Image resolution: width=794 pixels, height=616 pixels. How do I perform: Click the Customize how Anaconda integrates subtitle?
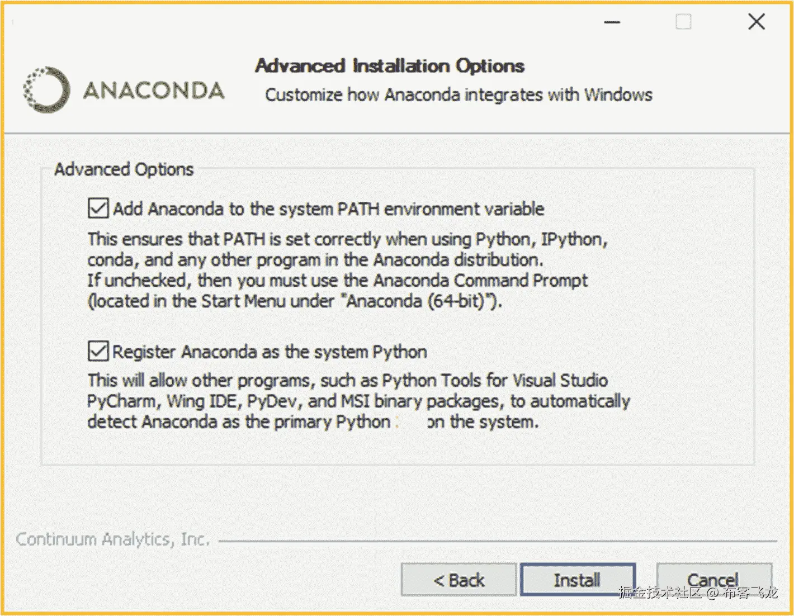pyautogui.click(x=459, y=95)
